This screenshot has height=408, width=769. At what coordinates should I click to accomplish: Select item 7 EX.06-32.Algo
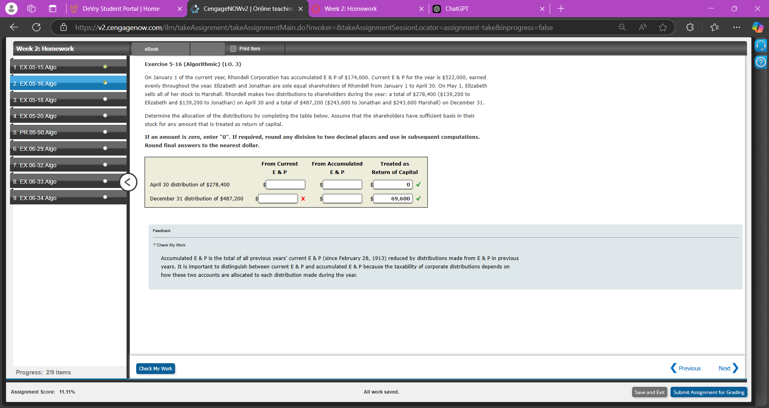click(x=68, y=165)
